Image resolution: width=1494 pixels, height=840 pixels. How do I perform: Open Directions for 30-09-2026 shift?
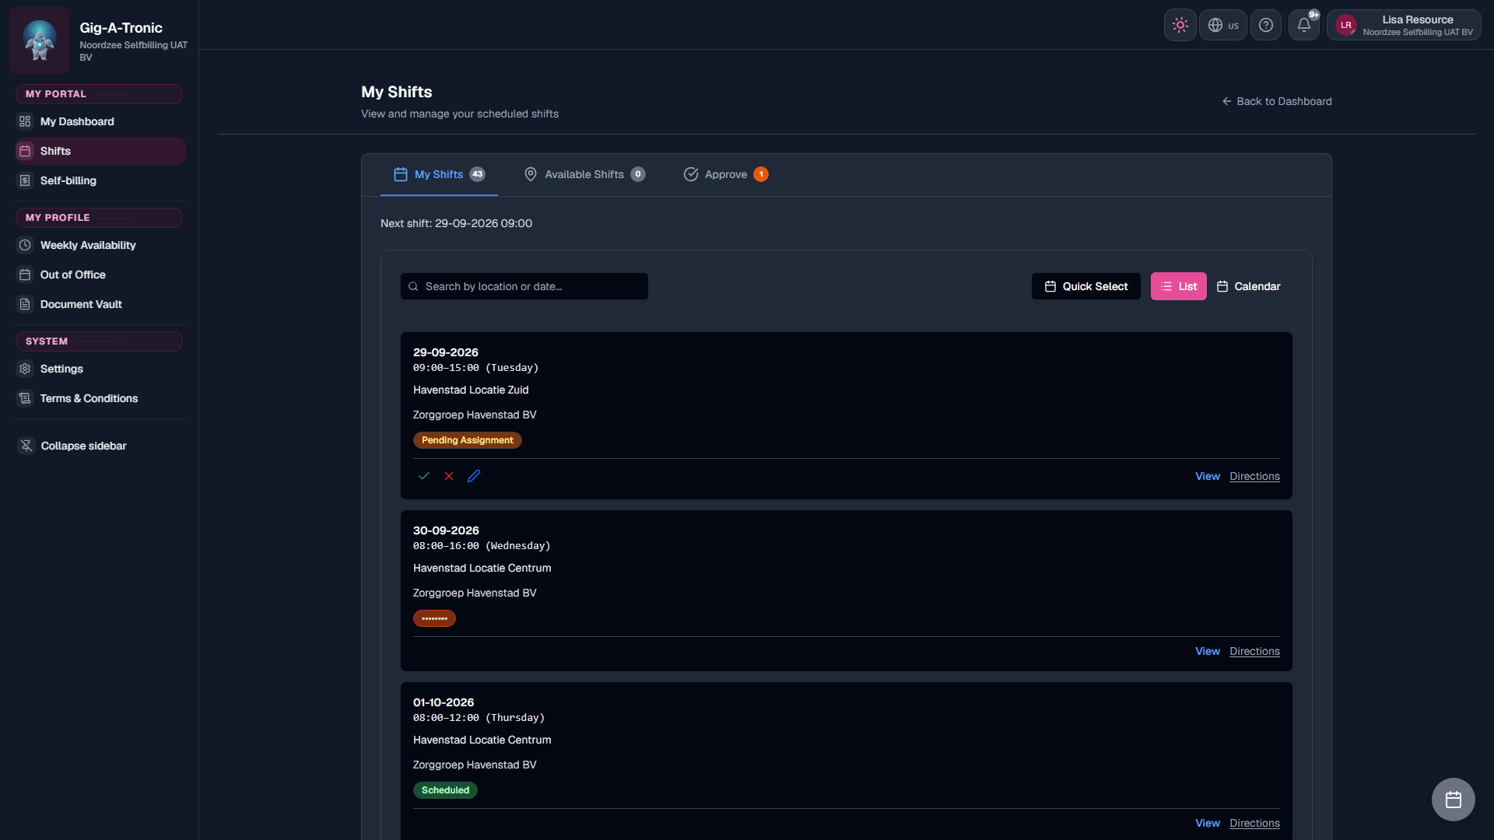(x=1254, y=651)
